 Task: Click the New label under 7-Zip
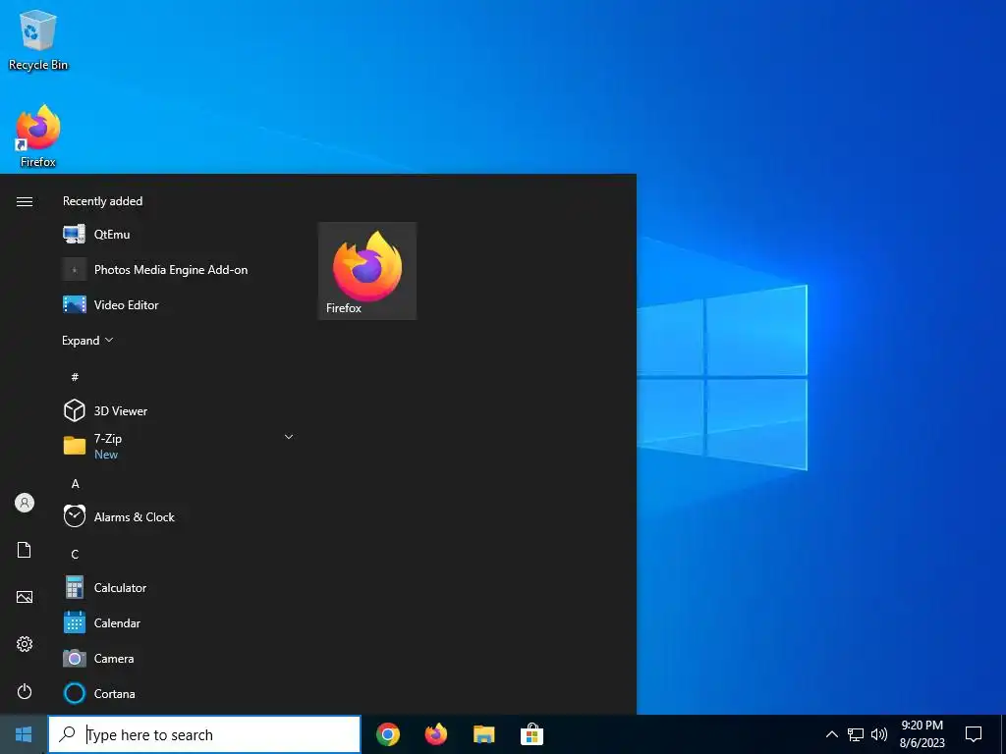tap(106, 455)
